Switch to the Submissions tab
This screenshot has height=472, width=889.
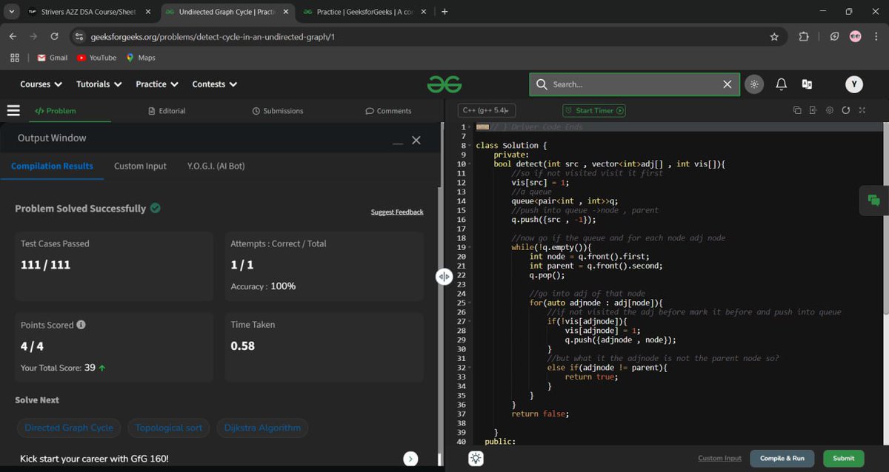(x=278, y=111)
